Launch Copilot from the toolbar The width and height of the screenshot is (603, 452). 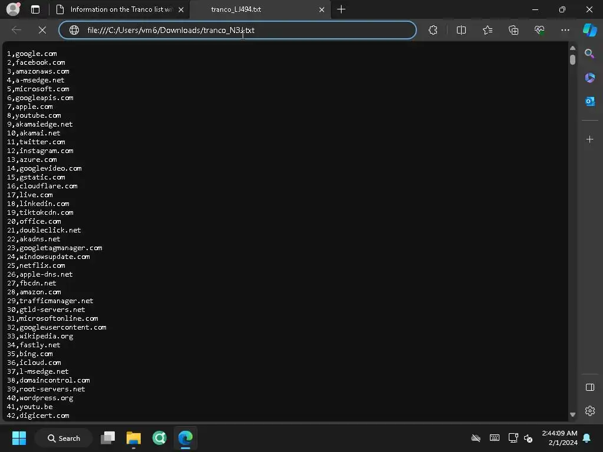pos(590,30)
